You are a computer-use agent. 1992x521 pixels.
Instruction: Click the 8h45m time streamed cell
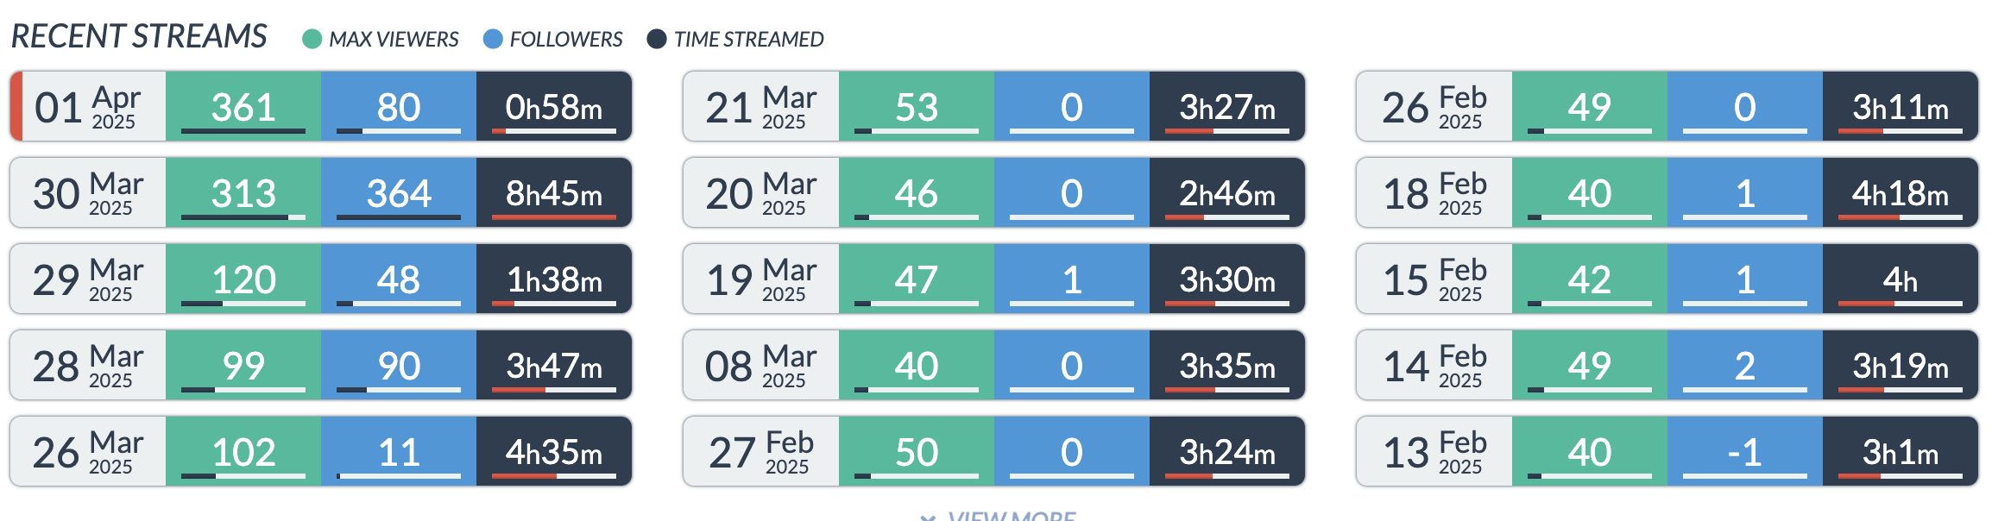(x=554, y=192)
